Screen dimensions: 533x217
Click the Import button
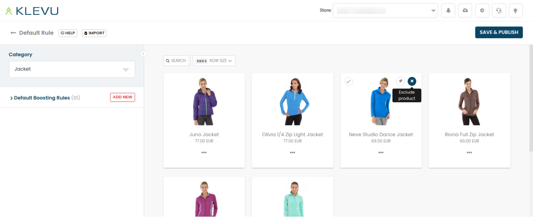[x=94, y=33]
